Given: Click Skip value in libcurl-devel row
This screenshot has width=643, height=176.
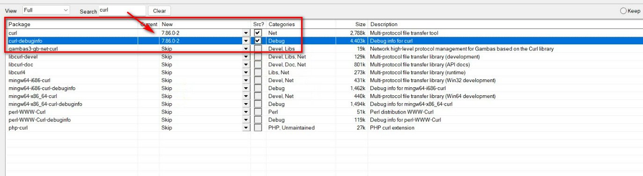Looking at the screenshot, I should [167, 57].
